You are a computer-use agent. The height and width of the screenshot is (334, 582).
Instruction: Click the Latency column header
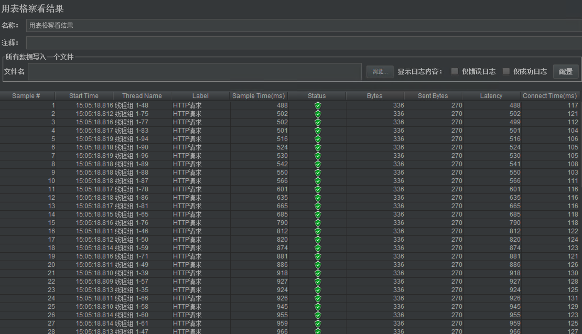coord(491,96)
